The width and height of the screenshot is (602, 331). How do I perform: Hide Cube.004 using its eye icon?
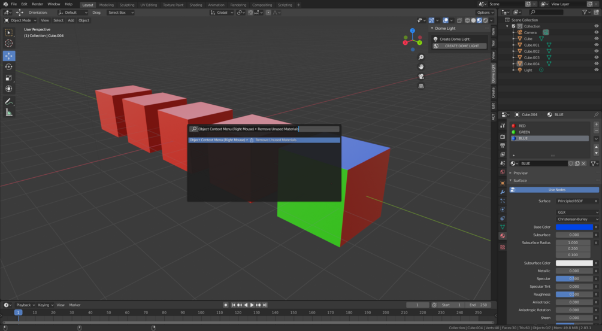596,63
